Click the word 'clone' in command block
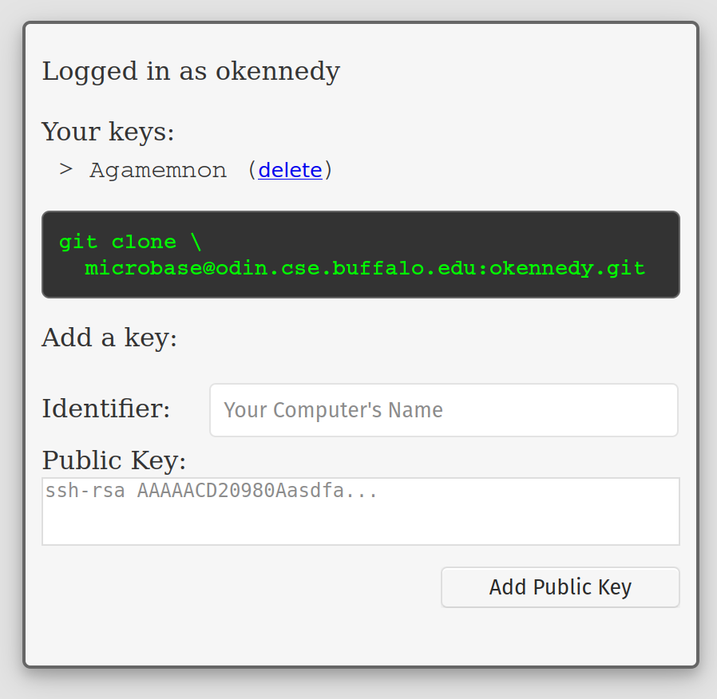 pyautogui.click(x=144, y=242)
